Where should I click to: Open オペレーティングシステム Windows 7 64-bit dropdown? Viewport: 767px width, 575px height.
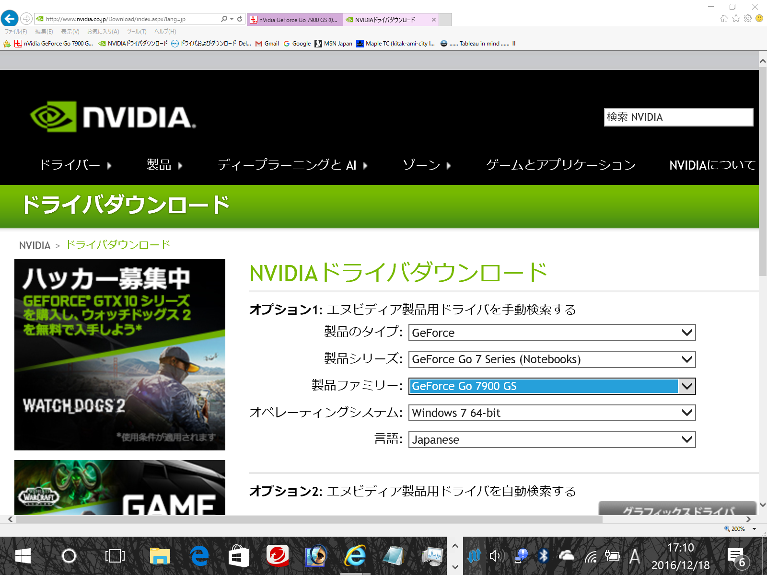pos(552,413)
